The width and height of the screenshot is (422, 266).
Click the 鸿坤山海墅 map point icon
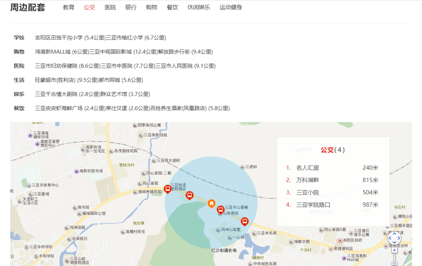pyautogui.click(x=218, y=230)
